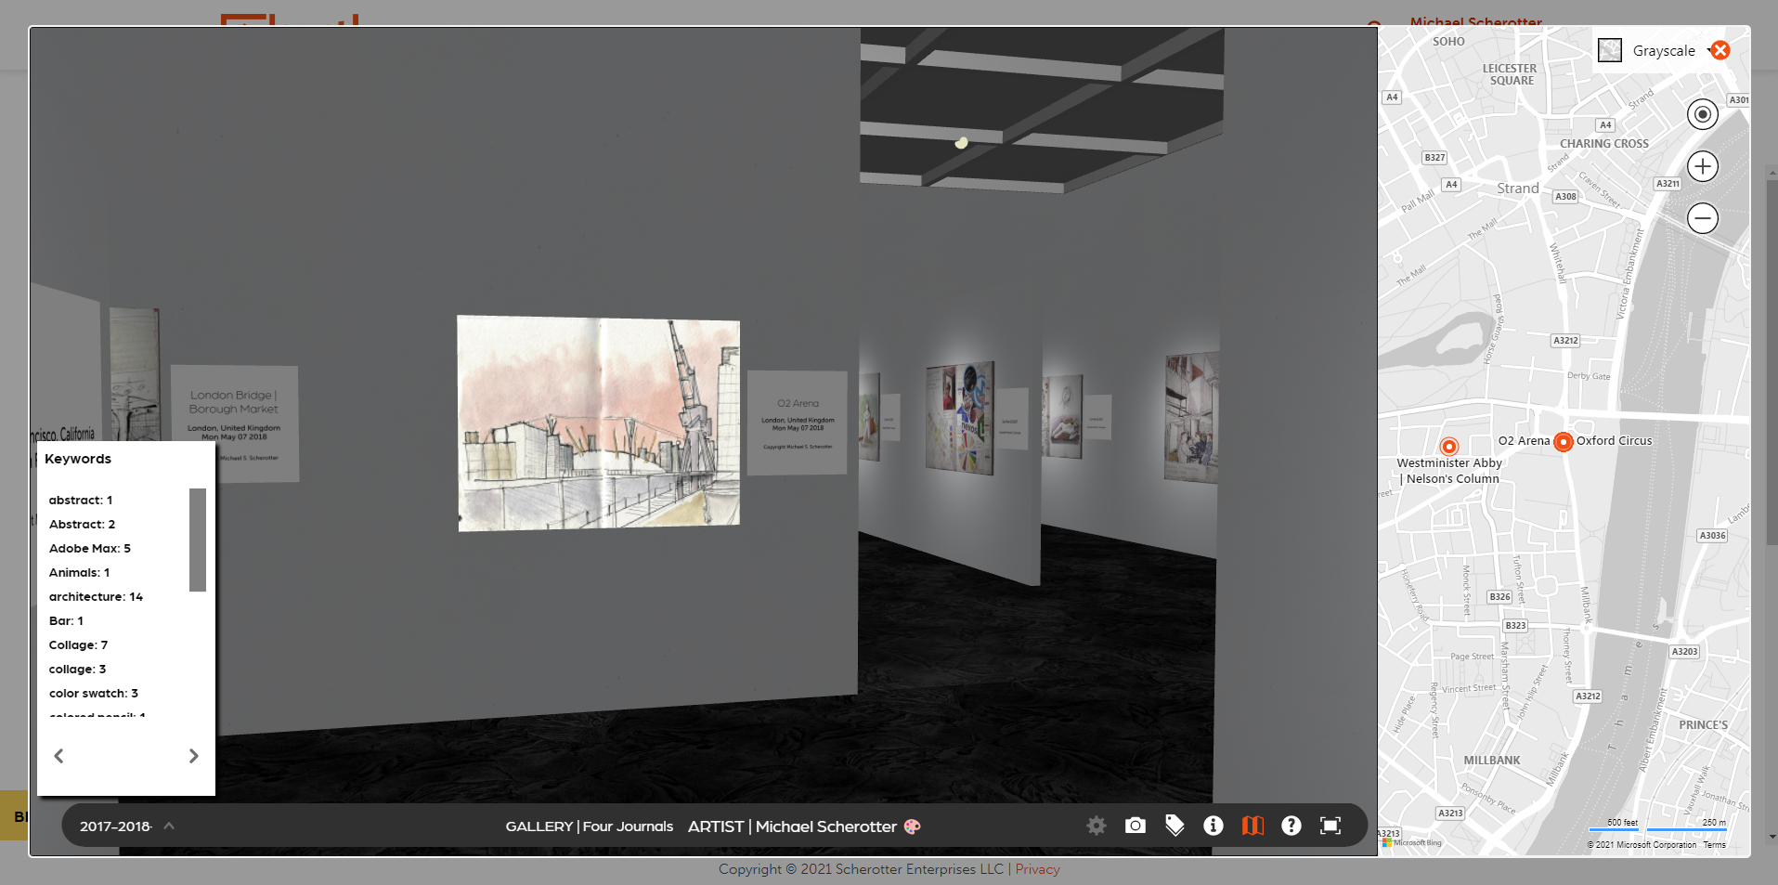The width and height of the screenshot is (1778, 885).
Task: Zoom in on the map
Action: 1703,166
